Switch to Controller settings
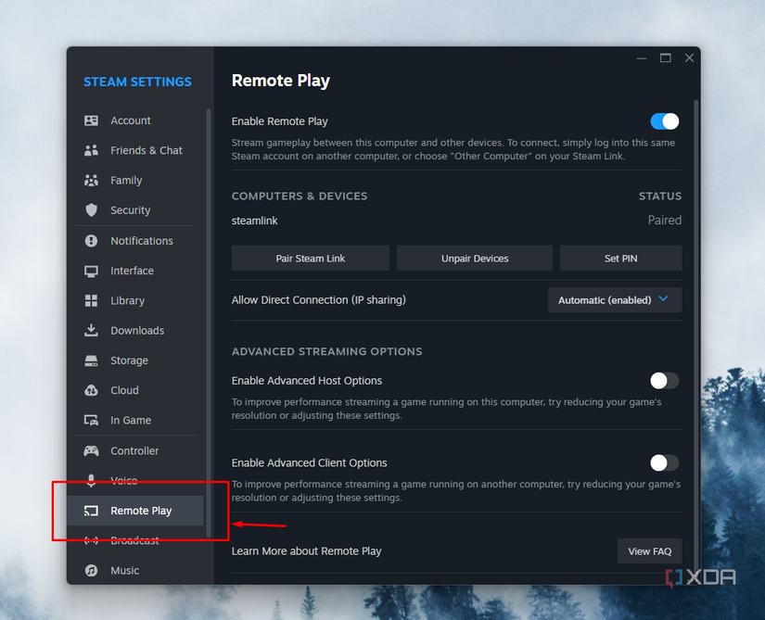The image size is (765, 620). (x=135, y=450)
